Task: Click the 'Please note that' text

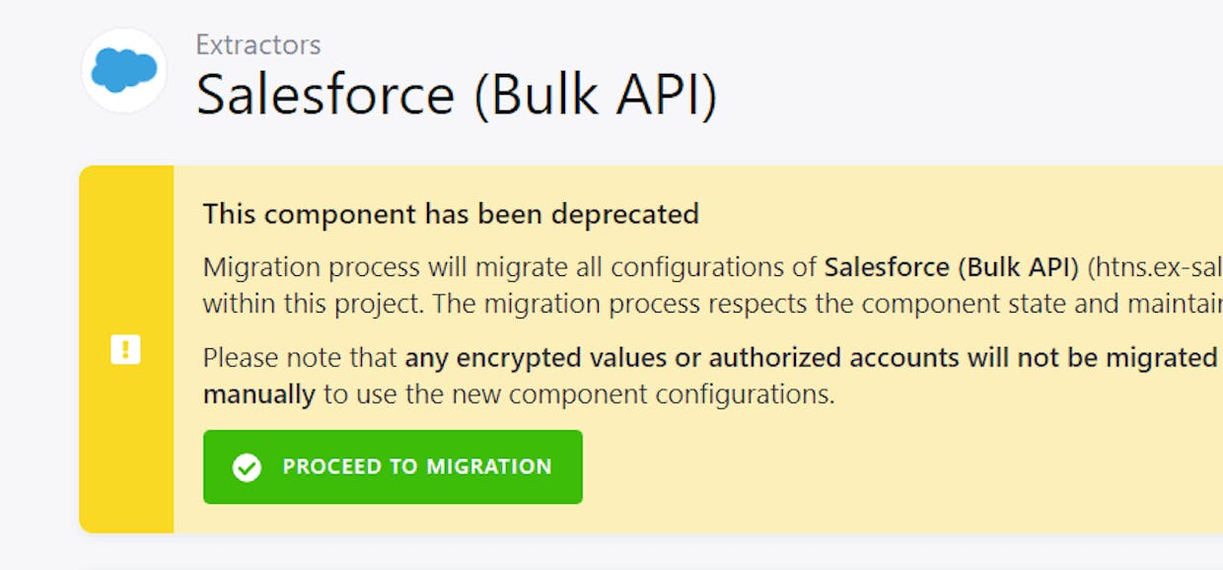Action: point(300,357)
